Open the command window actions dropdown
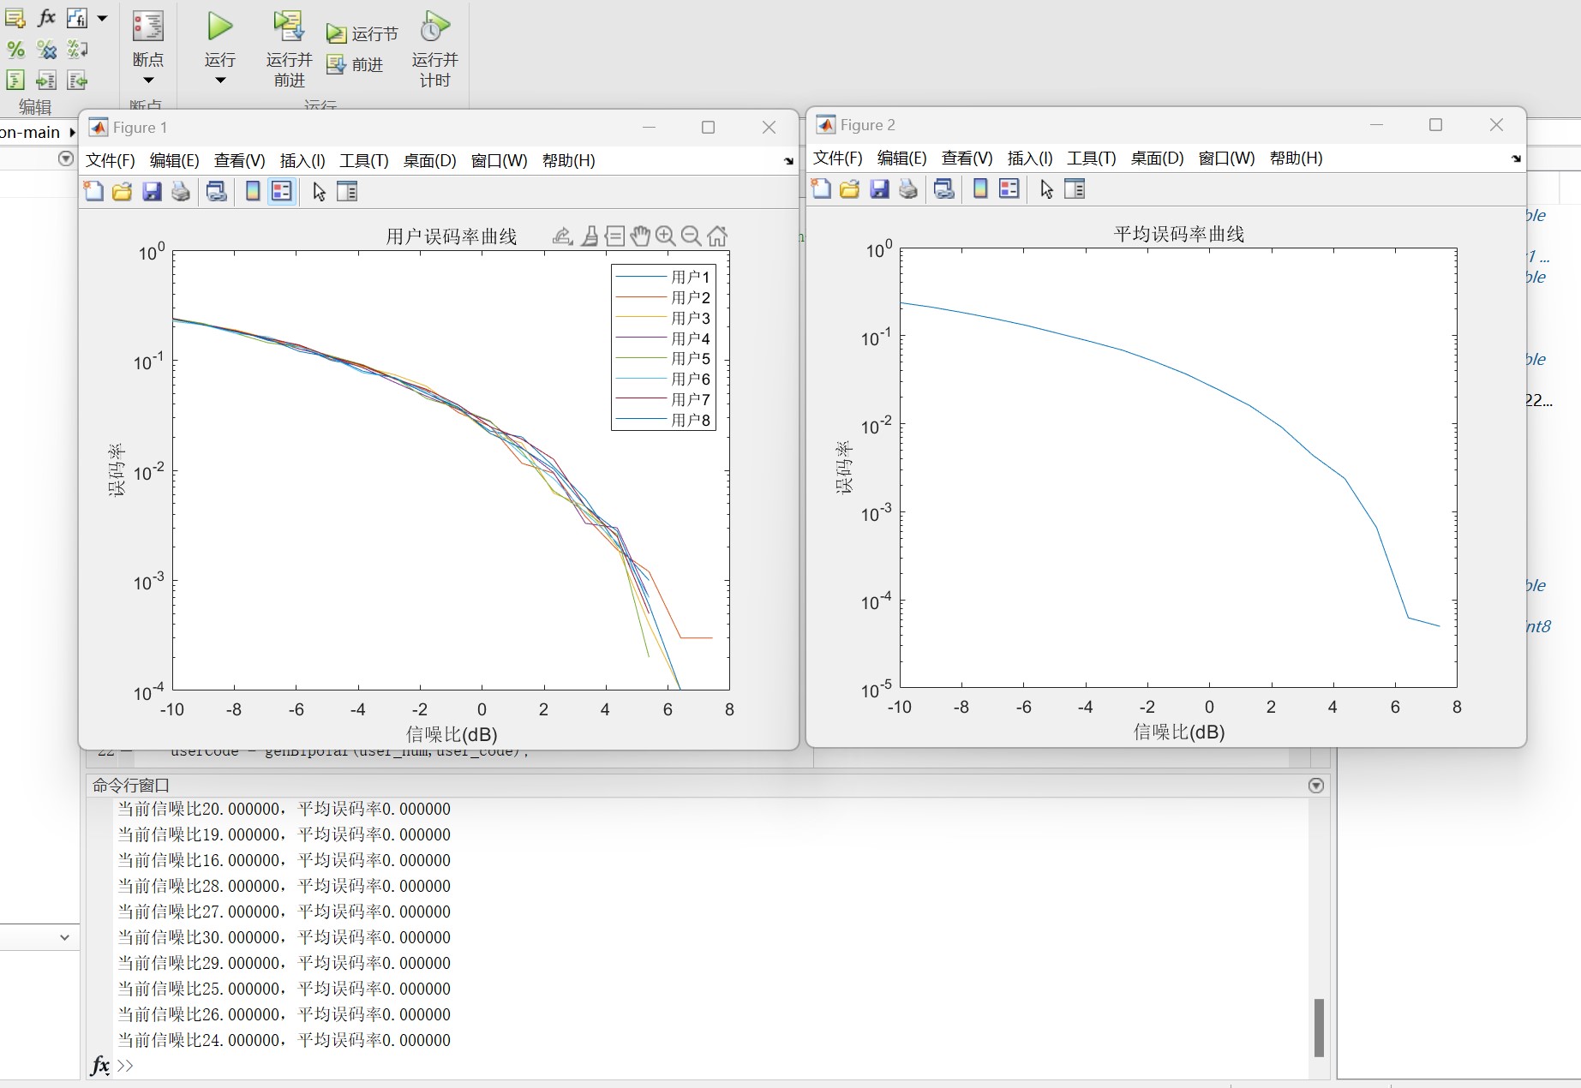Image resolution: width=1581 pixels, height=1088 pixels. coord(1316,786)
